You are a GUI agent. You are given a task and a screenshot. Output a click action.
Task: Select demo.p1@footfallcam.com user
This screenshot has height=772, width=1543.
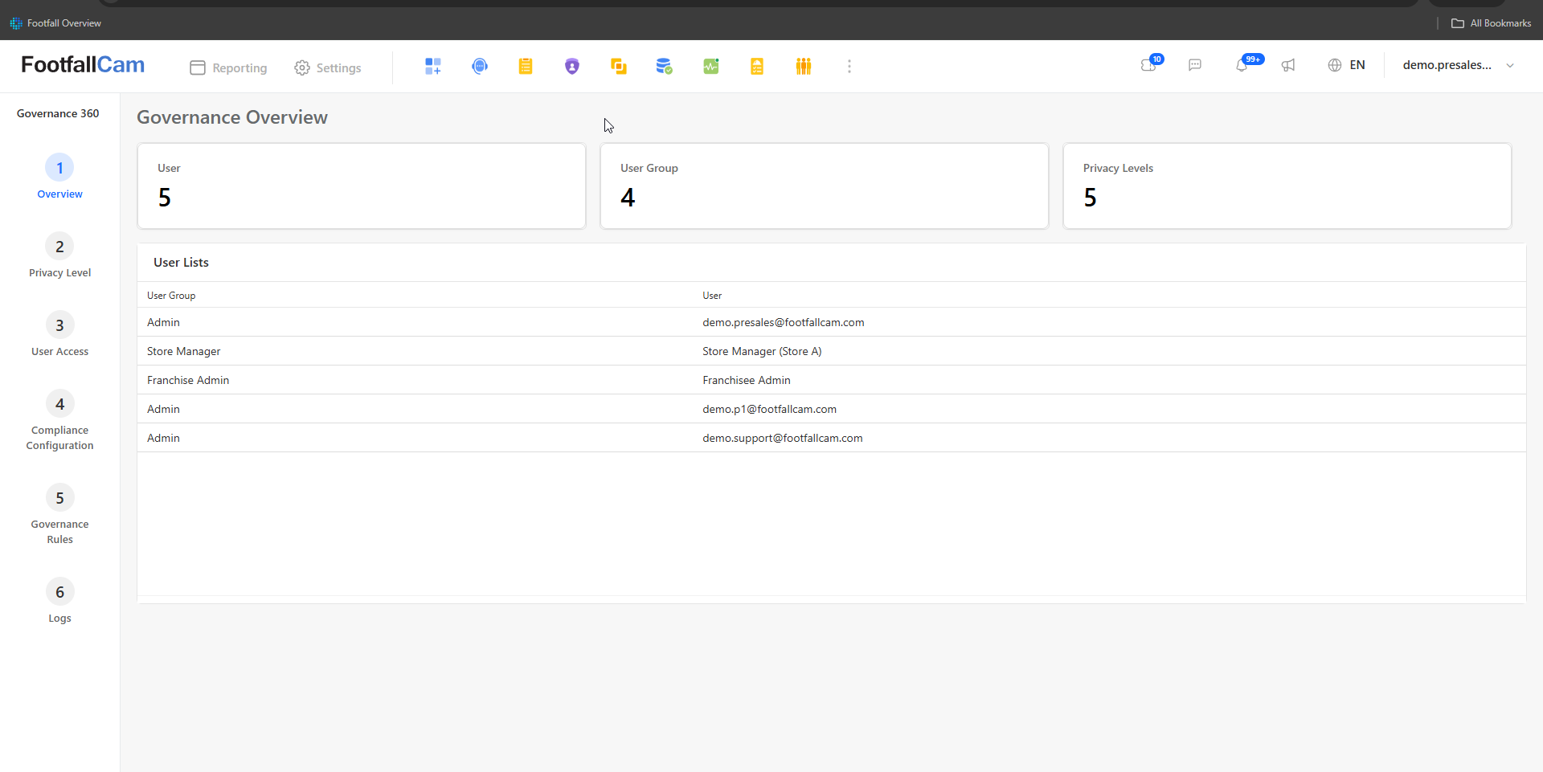(769, 409)
